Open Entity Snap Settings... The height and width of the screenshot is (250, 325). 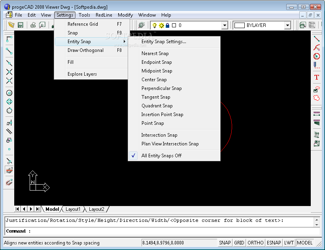point(174,42)
